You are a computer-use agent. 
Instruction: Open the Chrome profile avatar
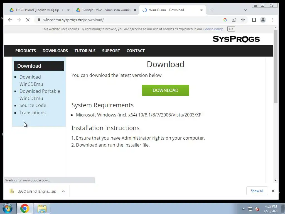point(263,20)
